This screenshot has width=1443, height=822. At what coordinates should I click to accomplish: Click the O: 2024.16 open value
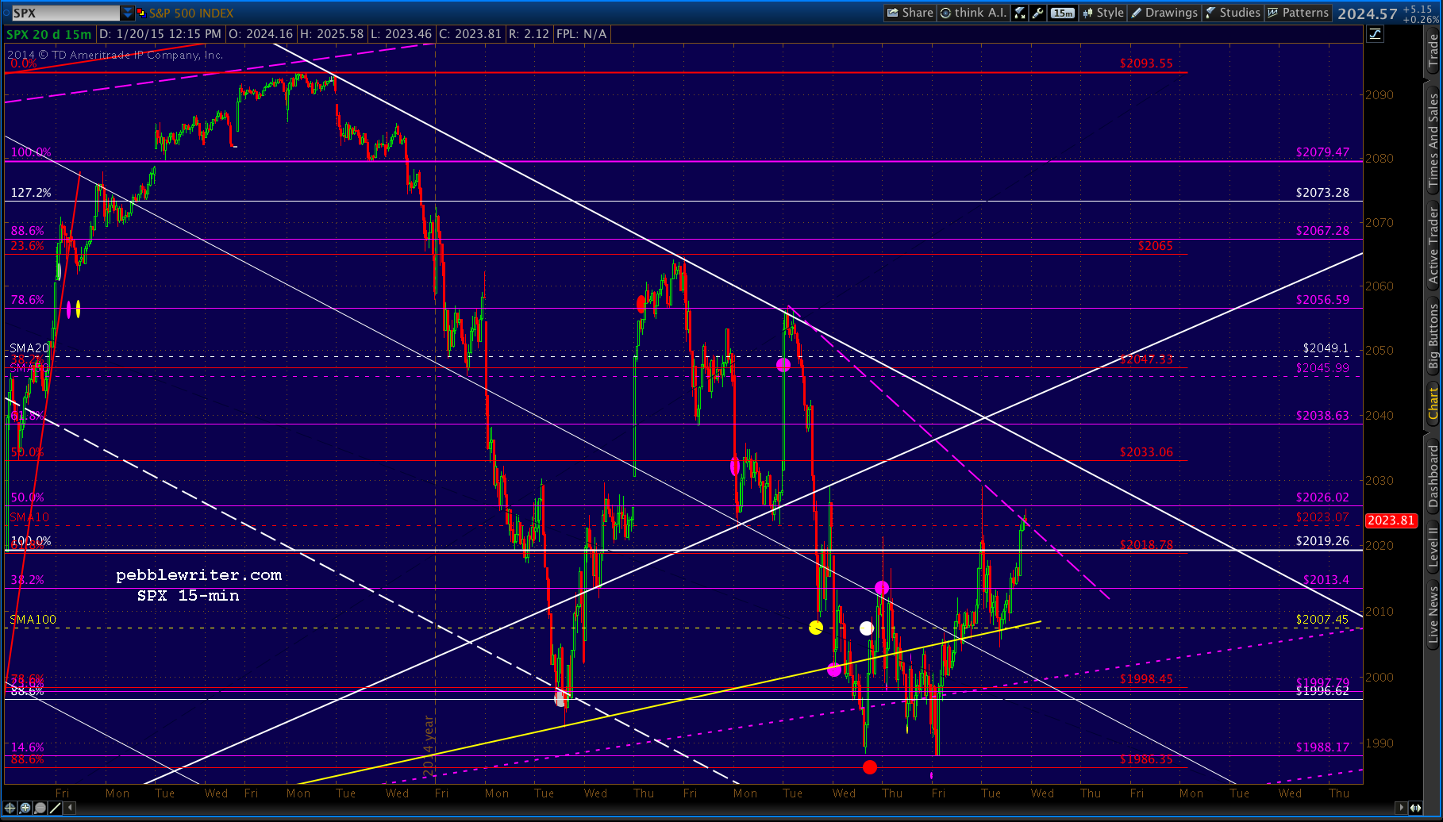tap(261, 34)
